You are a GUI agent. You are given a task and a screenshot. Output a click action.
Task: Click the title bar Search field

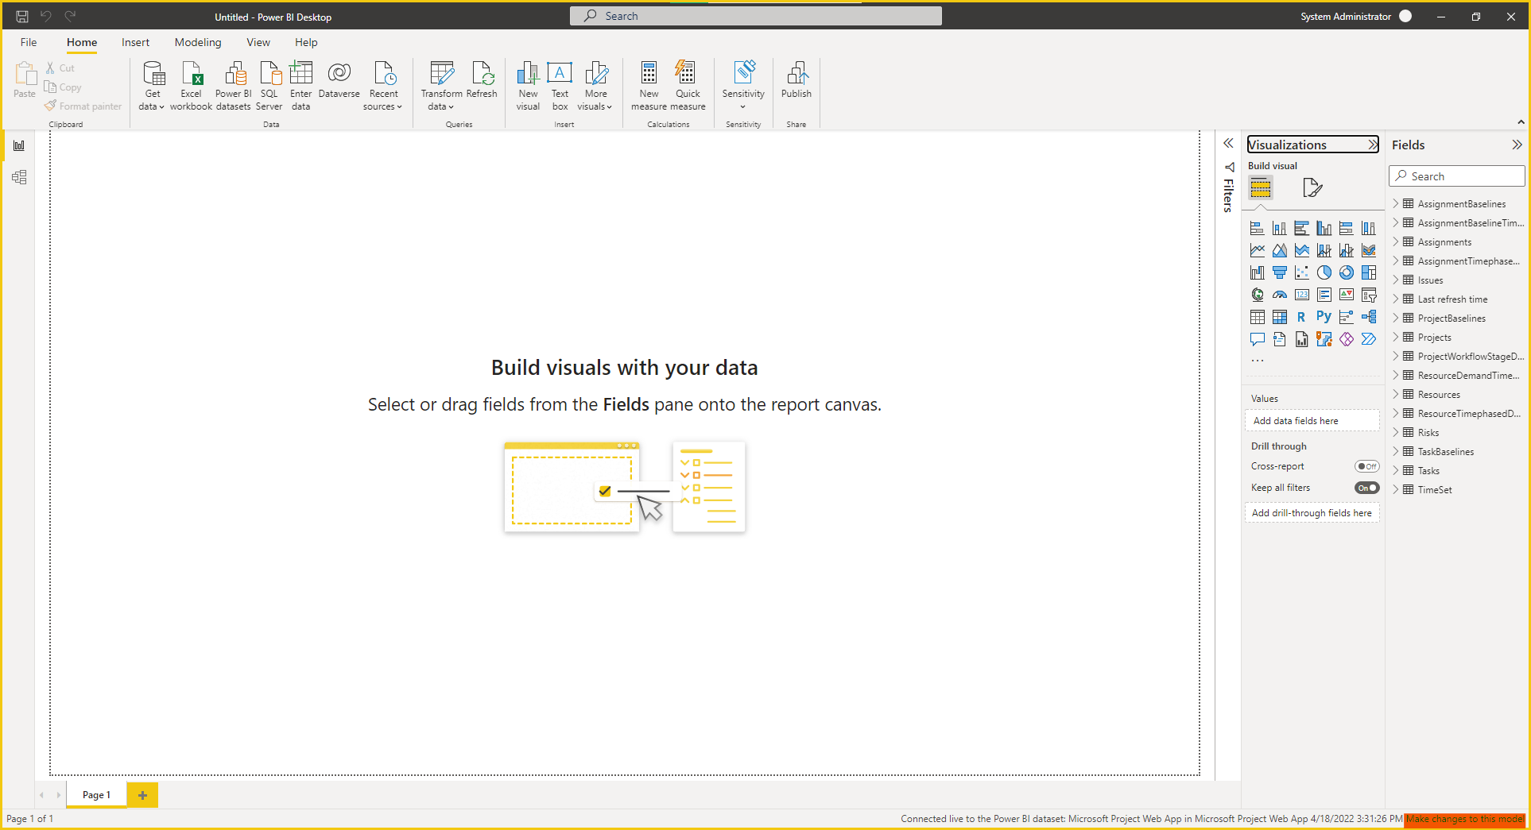coord(755,16)
